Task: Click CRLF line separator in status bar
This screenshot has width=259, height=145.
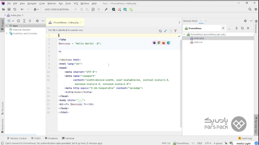Action: tap(199, 143)
